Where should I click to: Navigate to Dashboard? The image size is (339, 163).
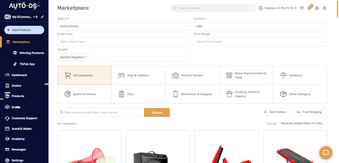(x=16, y=75)
